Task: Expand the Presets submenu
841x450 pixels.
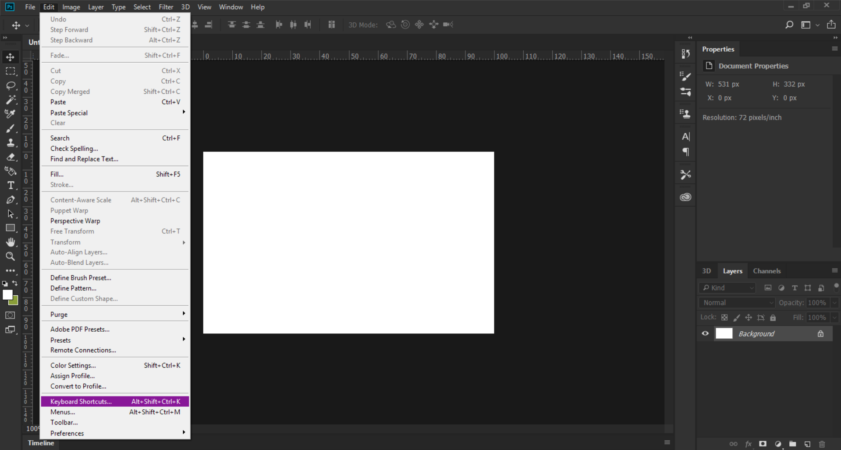Action: click(115, 340)
